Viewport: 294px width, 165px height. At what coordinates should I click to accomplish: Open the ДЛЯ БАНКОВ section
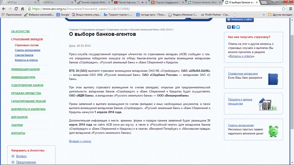point(19,117)
